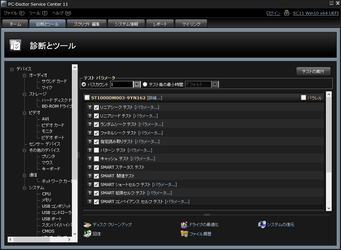341x250 pixels.
Task: Open [パラメータ...] link for リニアシーク テスト
Action: 147,107
